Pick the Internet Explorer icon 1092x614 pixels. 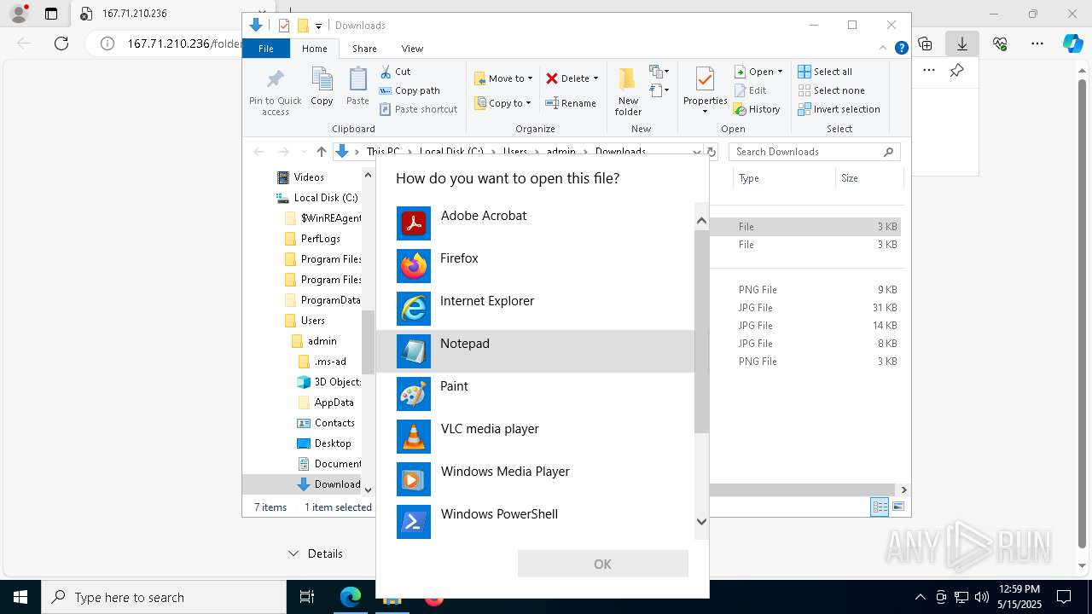(x=414, y=309)
